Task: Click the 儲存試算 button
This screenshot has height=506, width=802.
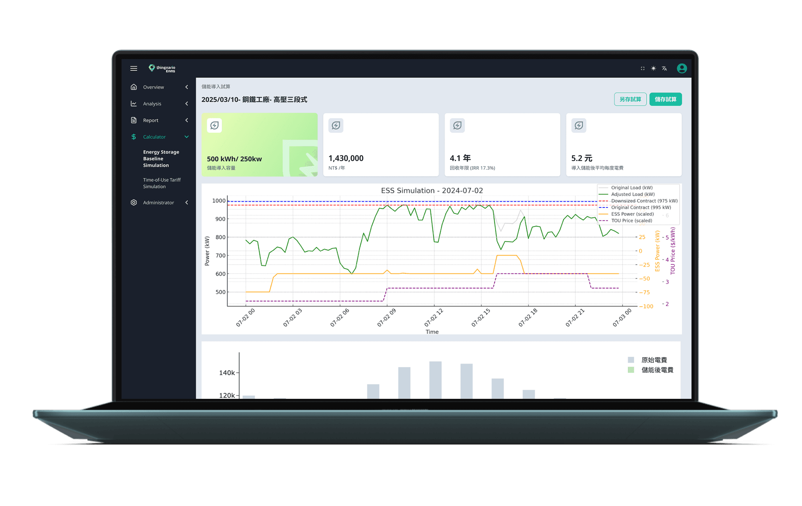Action: point(665,99)
